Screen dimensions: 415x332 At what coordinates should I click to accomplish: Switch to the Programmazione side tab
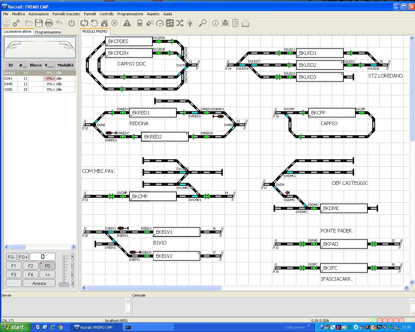[48, 32]
